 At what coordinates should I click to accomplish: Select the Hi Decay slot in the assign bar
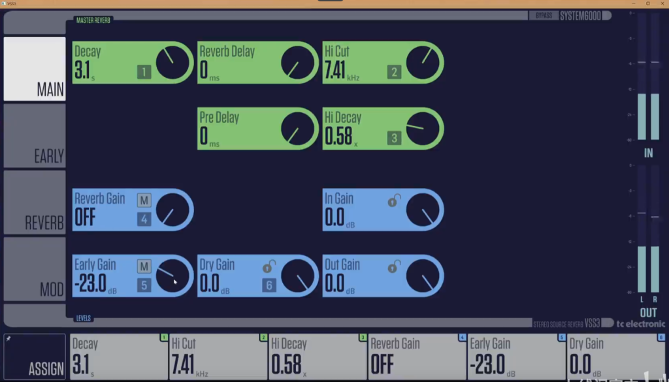318,357
